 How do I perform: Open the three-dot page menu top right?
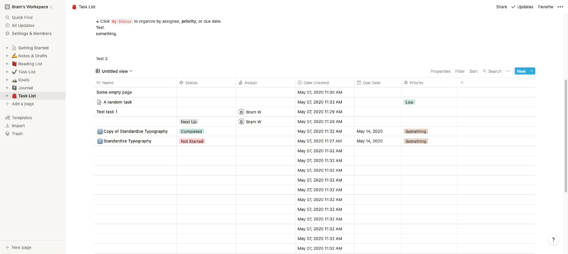coord(560,7)
